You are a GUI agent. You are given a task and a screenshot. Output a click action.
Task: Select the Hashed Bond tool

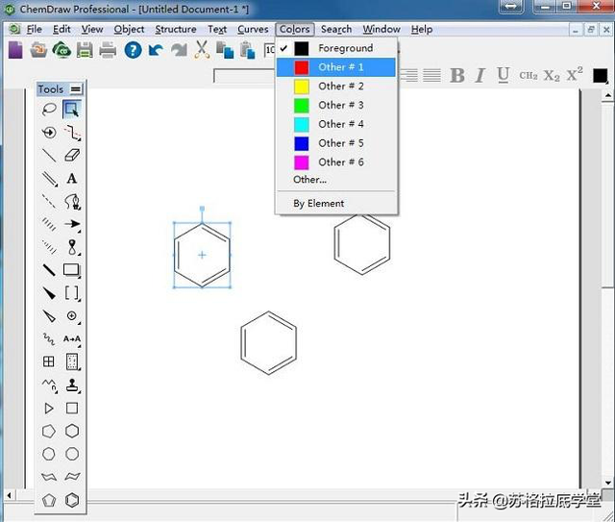click(49, 224)
